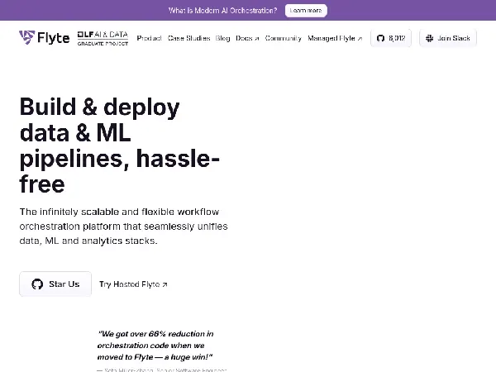Screen dimensions: 496x372
Task: Follow the Try Hosted Flyte link
Action: click(x=133, y=284)
